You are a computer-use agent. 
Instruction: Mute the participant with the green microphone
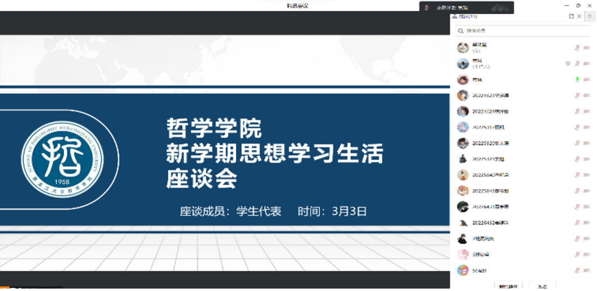pos(577,79)
